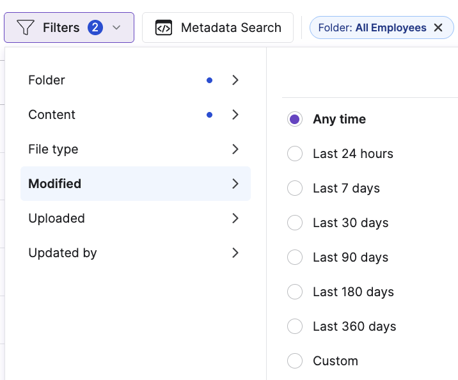
Task: Pick Last 30 days radio option
Action: point(295,223)
